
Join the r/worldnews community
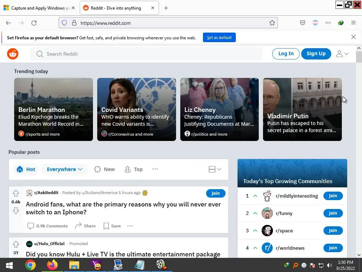tap(333, 248)
